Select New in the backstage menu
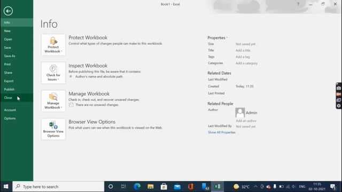342x192 pixels. point(17,31)
